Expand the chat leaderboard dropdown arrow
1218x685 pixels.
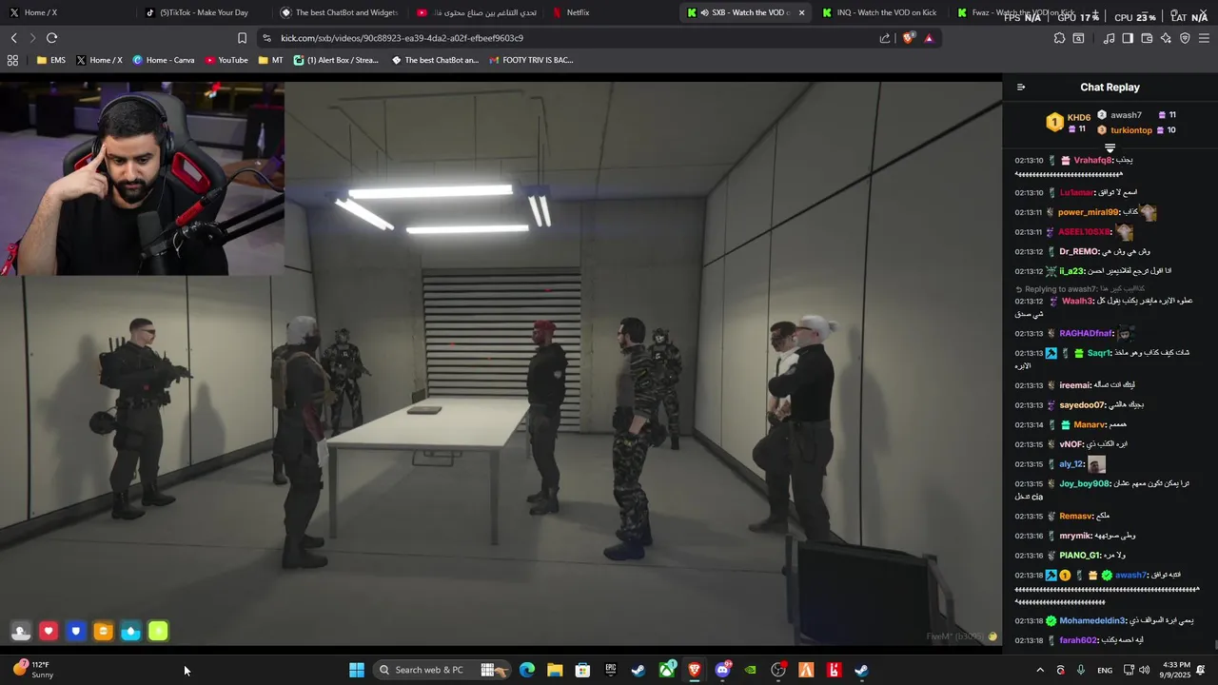coord(1110,148)
